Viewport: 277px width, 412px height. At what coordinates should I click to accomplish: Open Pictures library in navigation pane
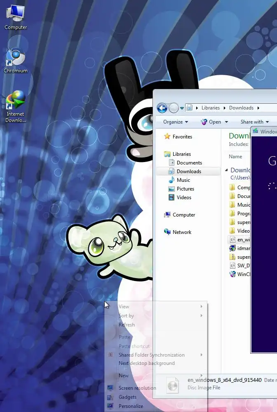(185, 189)
